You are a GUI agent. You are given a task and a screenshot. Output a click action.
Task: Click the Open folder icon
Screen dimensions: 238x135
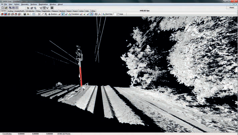coord(6,8)
